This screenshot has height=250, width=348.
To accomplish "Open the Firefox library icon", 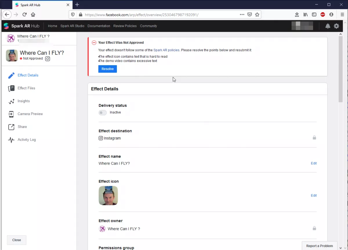I will coord(306,14).
